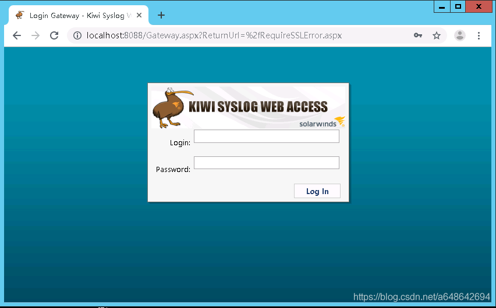Screen dimensions: 496x308
Task: Open Chrome three-dot menu
Action: 479,35
